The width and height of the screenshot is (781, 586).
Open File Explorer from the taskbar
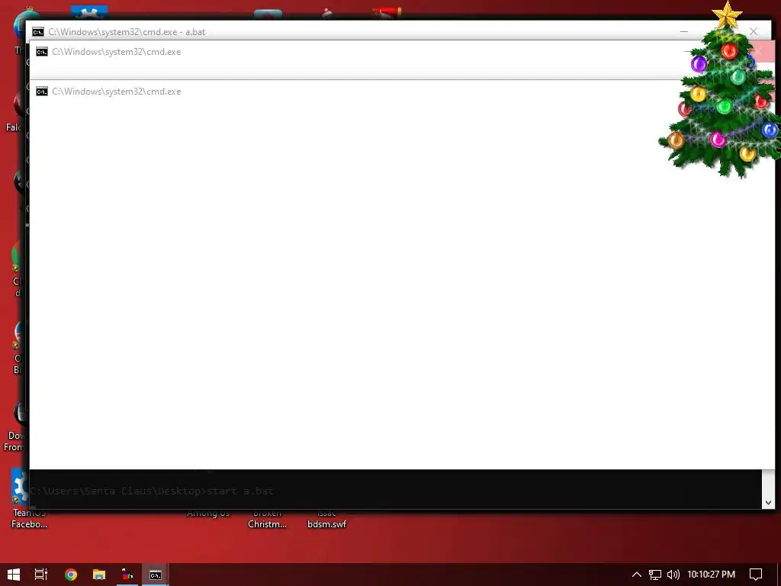point(99,575)
